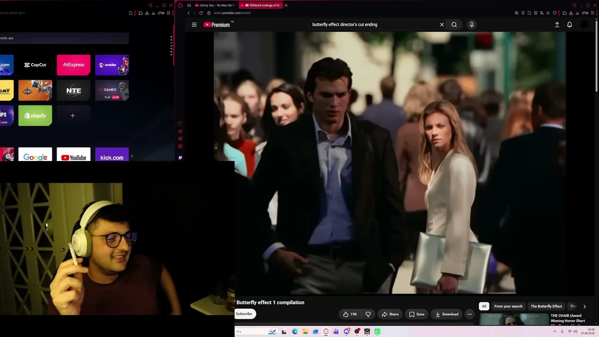Select the Different endings browser tab
Image resolution: width=599 pixels, height=337 pixels.
tap(262, 5)
